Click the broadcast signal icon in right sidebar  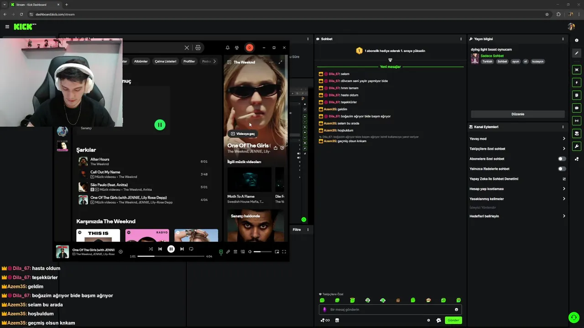tap(577, 121)
